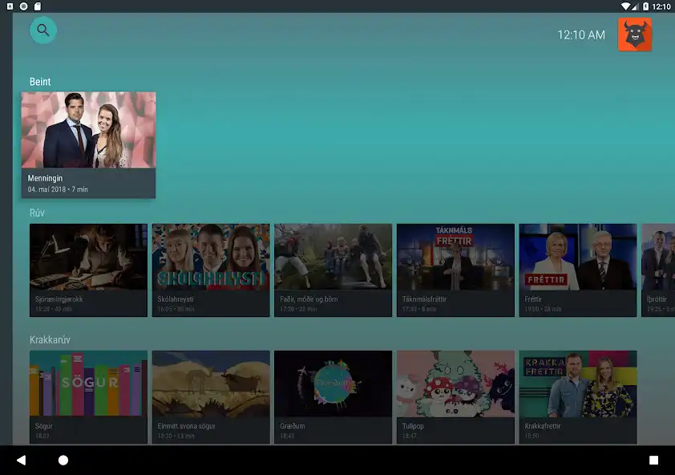
Task: Tap the 'A' notification icon in status bar
Action: coord(10,6)
